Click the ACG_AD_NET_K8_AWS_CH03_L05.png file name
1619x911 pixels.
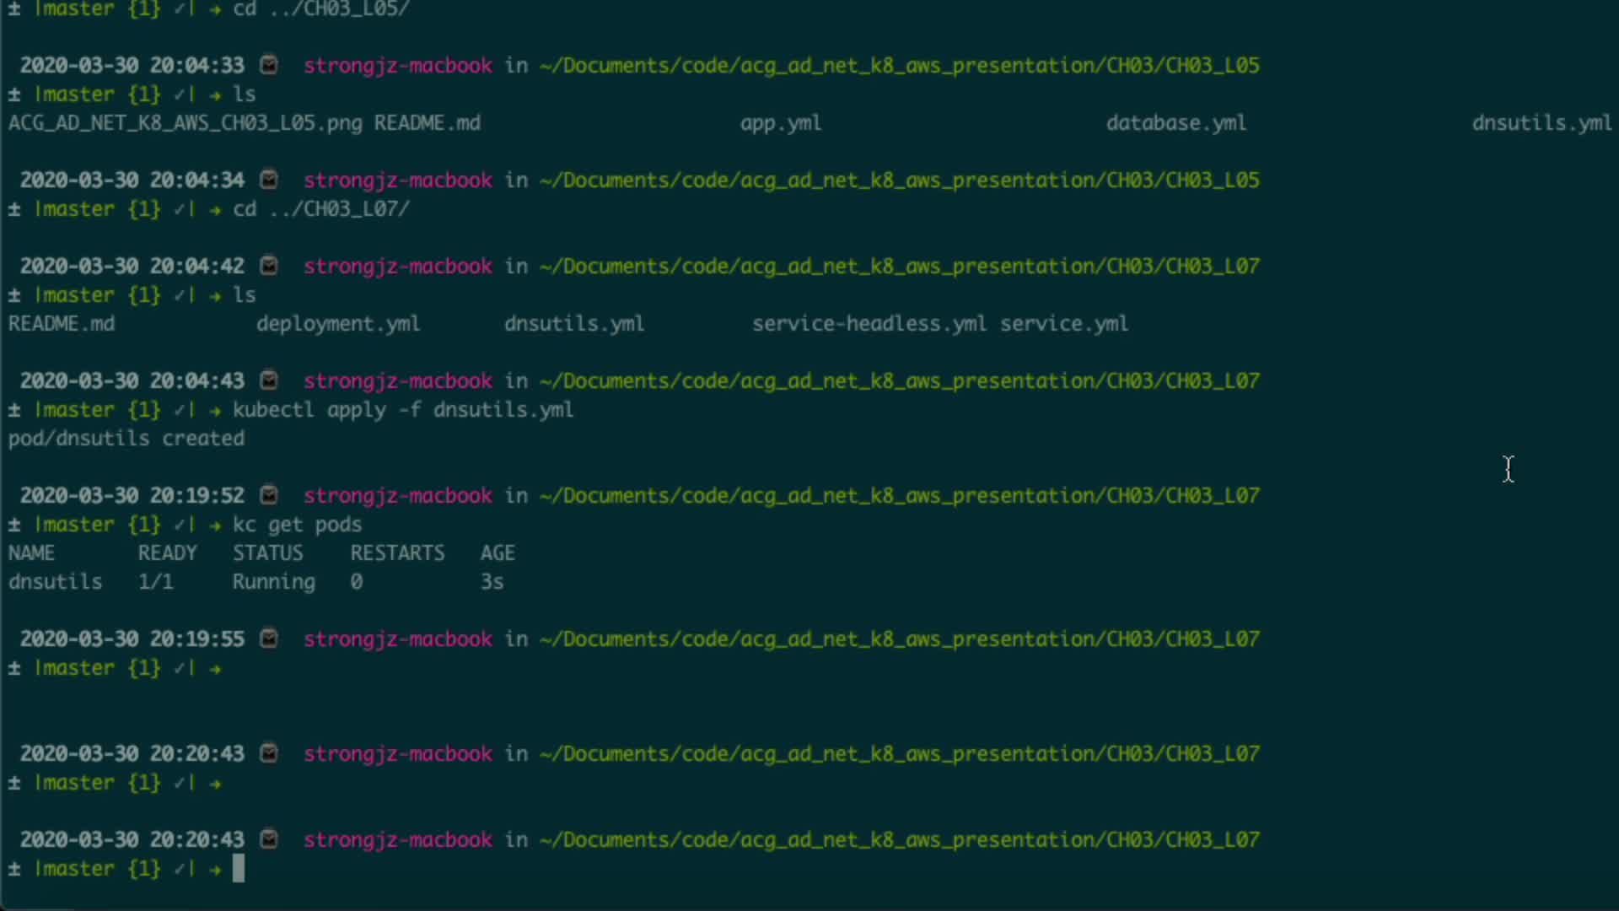(x=185, y=123)
